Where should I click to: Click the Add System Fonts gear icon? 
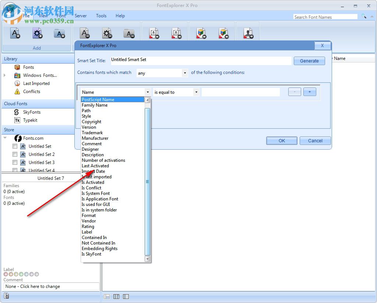38,33
